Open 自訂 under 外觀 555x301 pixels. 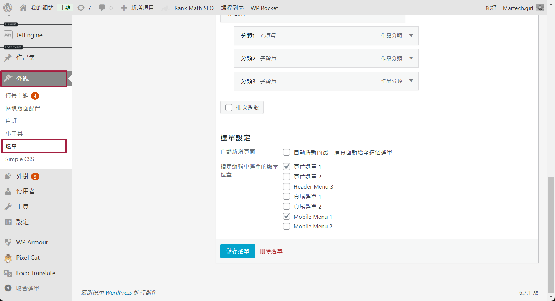tap(11, 121)
